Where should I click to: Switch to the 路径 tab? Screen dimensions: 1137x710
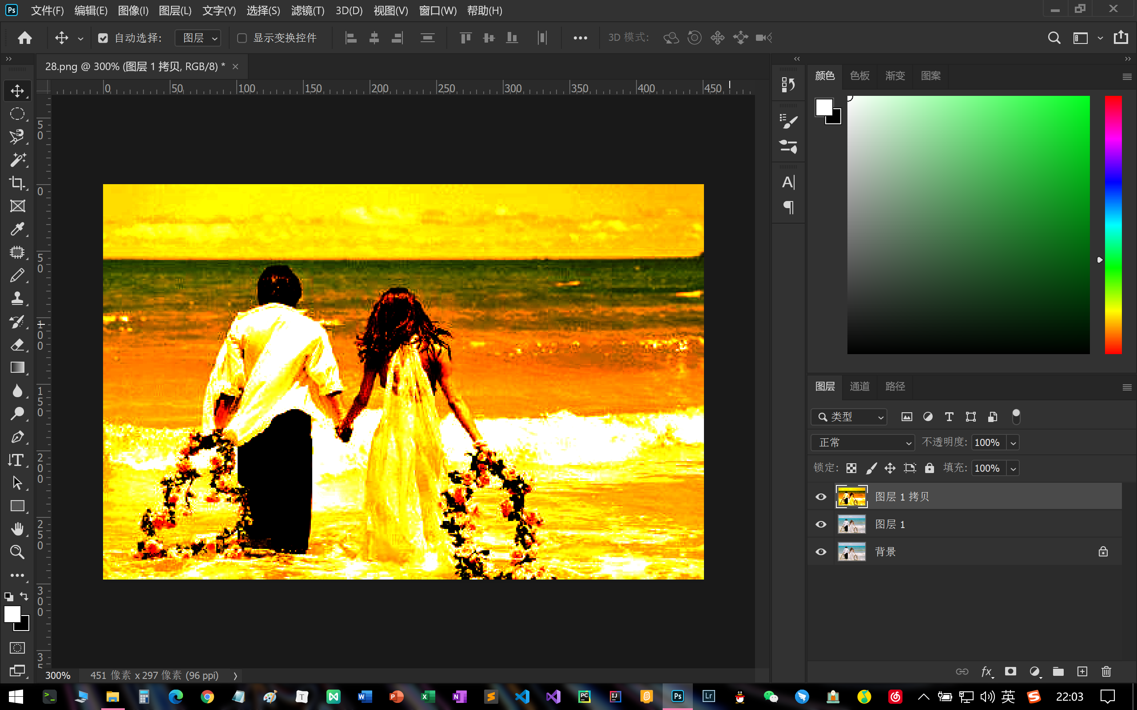[x=894, y=386]
